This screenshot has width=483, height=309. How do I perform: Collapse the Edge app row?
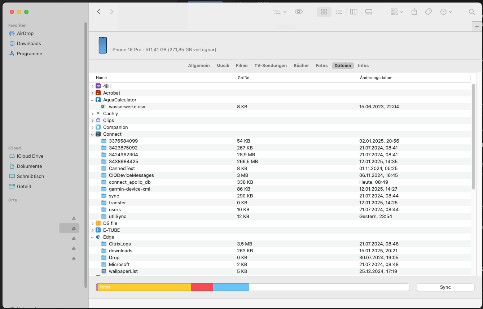92,237
